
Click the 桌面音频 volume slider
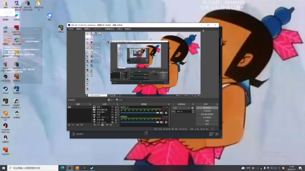coord(140,122)
